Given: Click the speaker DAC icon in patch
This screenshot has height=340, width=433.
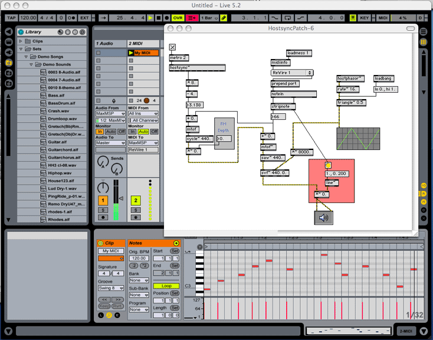Looking at the screenshot, I should 323,218.
